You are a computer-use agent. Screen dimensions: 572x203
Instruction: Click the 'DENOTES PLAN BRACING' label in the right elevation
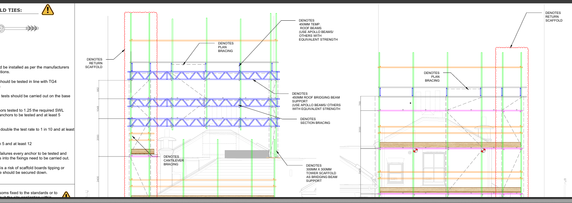(x=432, y=77)
